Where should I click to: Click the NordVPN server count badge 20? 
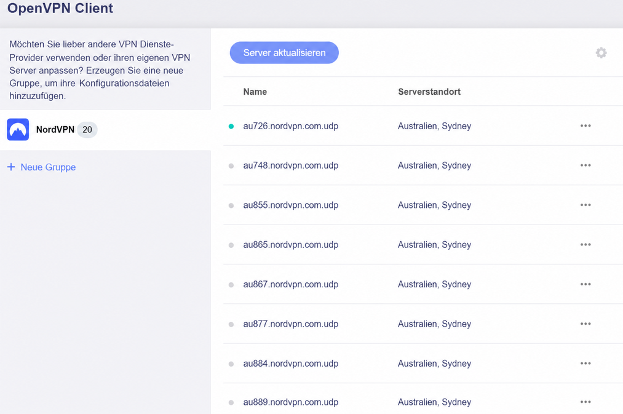[x=87, y=130]
